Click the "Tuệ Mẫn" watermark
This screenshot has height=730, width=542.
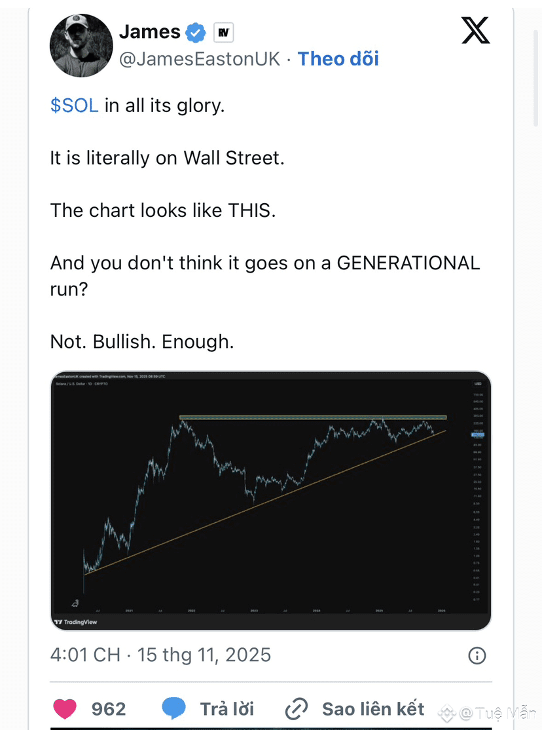pos(497,713)
